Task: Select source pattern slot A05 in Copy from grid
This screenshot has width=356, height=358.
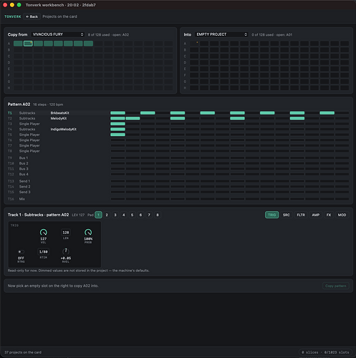Action: tap(58, 44)
